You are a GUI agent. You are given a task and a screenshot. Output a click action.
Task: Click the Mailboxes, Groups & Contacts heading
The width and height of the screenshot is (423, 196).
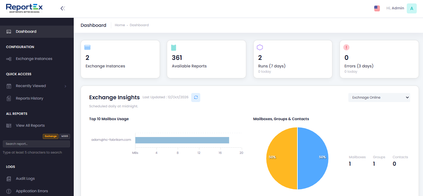point(281,119)
